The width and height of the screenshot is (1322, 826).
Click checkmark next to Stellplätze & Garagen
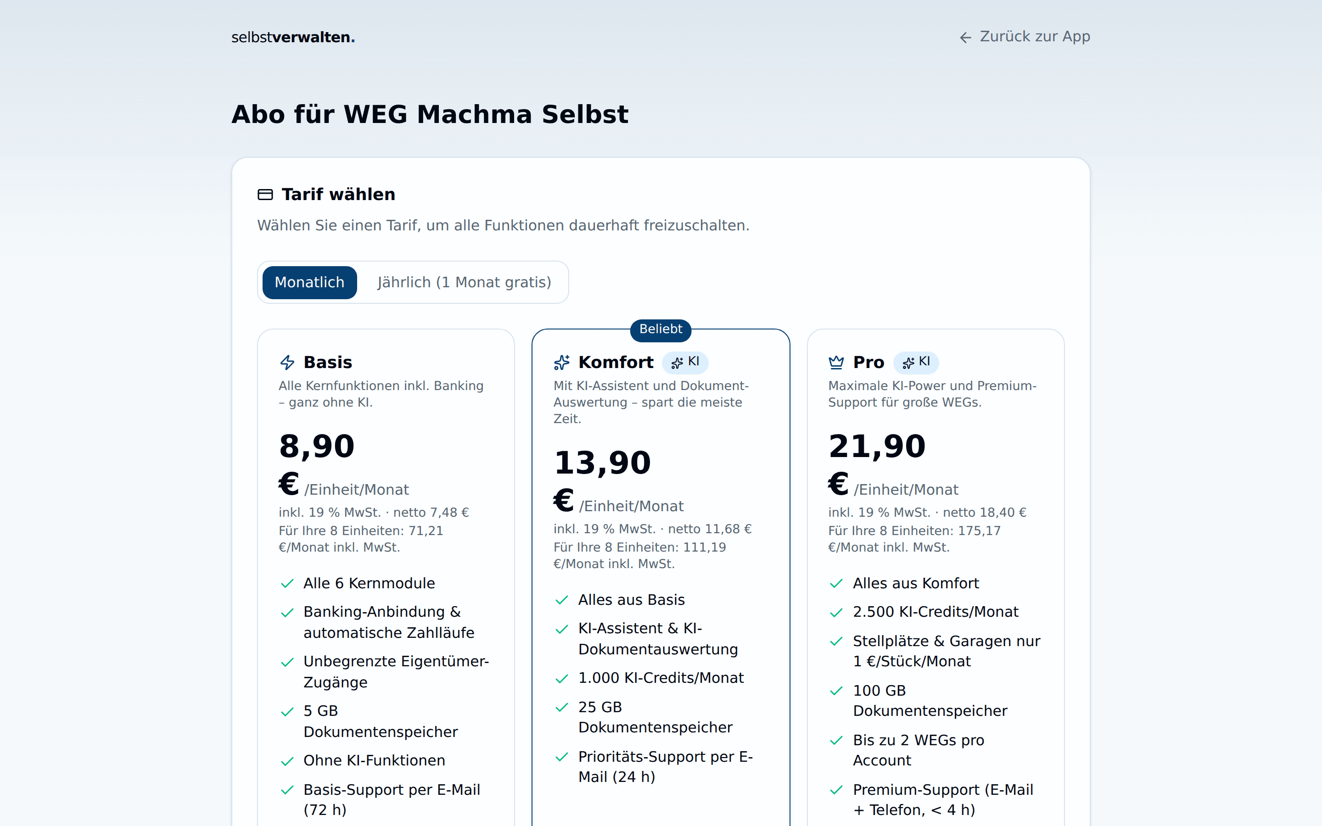tap(836, 642)
